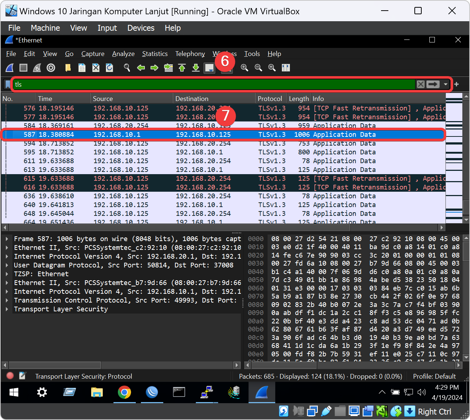Expand IPv4 section with Src 192.168.10.1
Image resolution: width=470 pixels, height=420 pixels.
(7, 292)
